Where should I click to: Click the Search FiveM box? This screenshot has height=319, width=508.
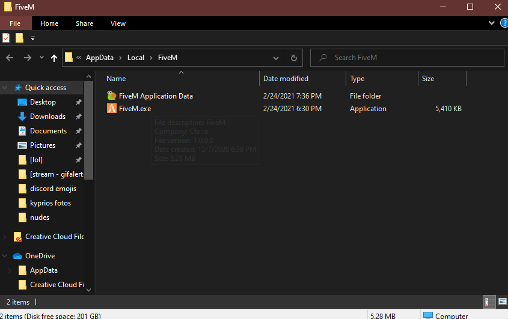[x=407, y=58]
